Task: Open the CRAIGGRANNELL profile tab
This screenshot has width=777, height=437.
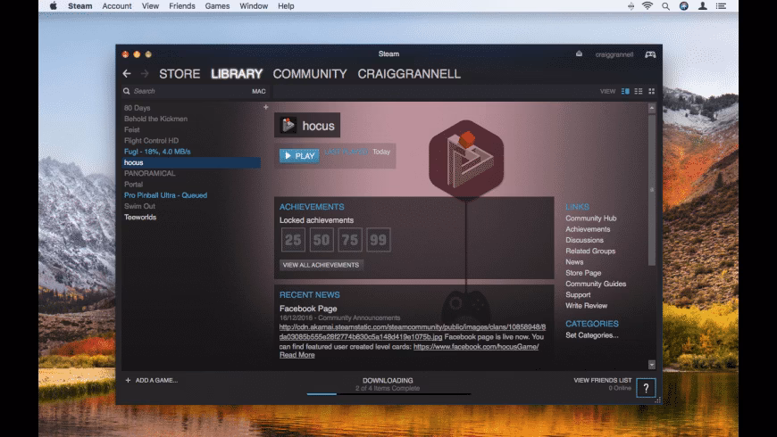Action: coord(409,74)
